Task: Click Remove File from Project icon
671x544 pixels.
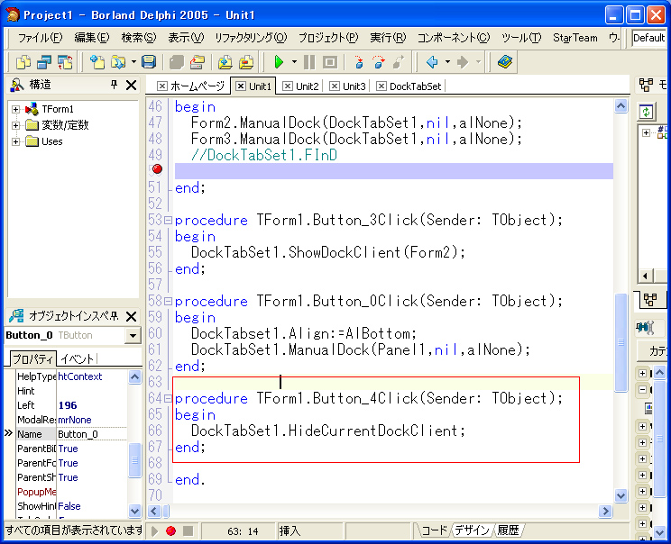Action: coord(246,62)
